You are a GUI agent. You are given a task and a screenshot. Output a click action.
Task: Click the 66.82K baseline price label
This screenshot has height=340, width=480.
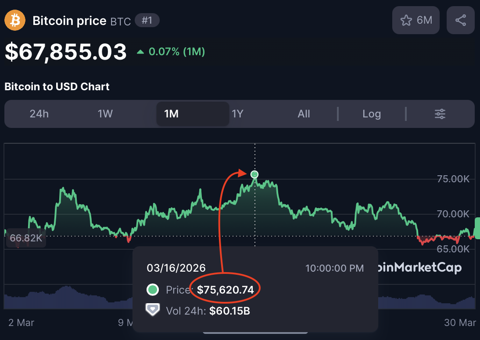[x=25, y=238]
